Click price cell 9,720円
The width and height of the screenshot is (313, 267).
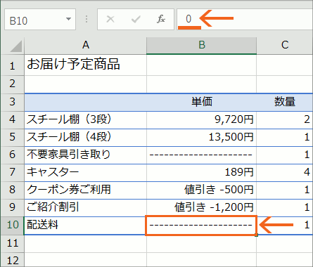pos(202,120)
